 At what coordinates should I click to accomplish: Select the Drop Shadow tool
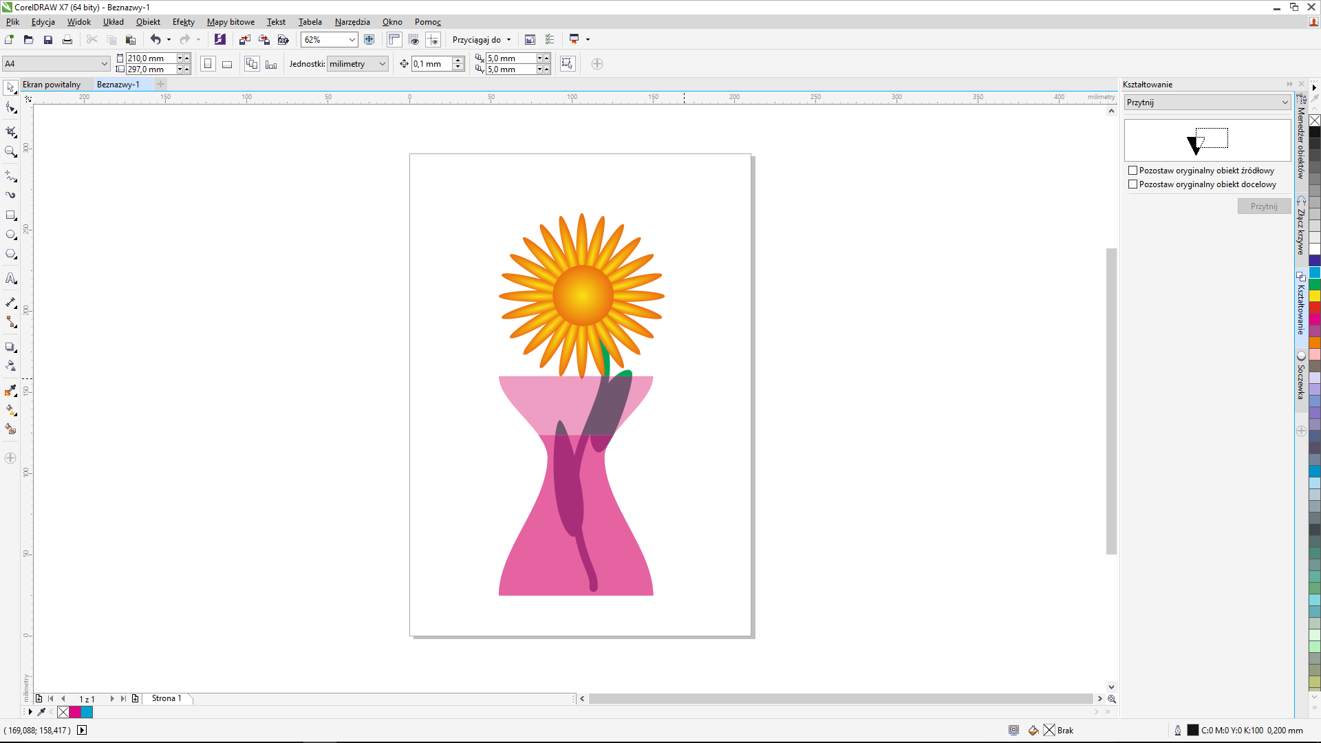tap(10, 347)
